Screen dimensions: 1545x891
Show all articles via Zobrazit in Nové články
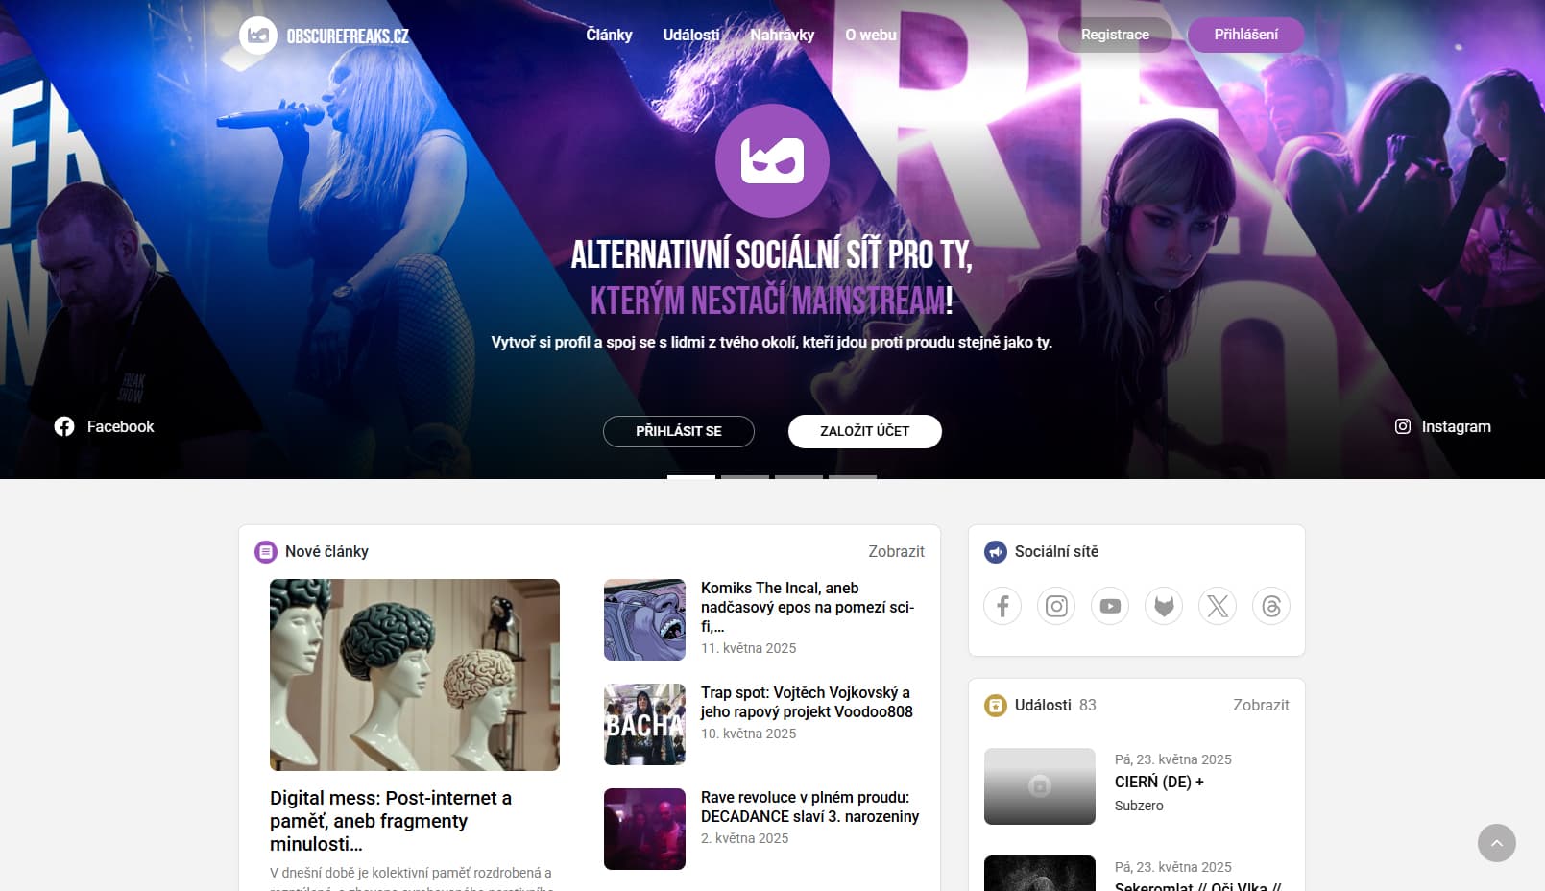point(896,551)
